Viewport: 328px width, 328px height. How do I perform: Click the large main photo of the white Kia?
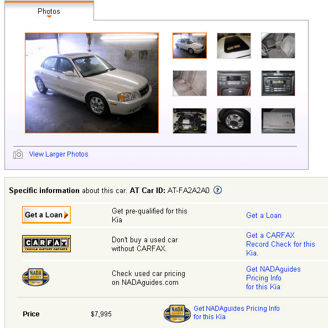(92, 83)
